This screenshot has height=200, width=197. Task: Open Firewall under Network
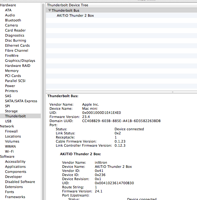[11, 131]
